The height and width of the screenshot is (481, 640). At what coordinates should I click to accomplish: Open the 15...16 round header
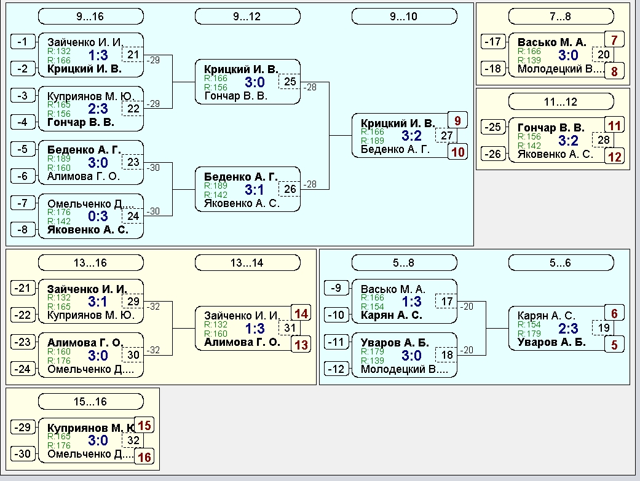tap(90, 401)
